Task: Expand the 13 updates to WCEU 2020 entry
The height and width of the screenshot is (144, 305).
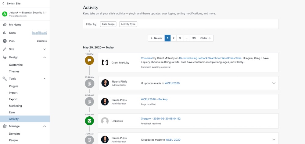Action: click(x=274, y=139)
